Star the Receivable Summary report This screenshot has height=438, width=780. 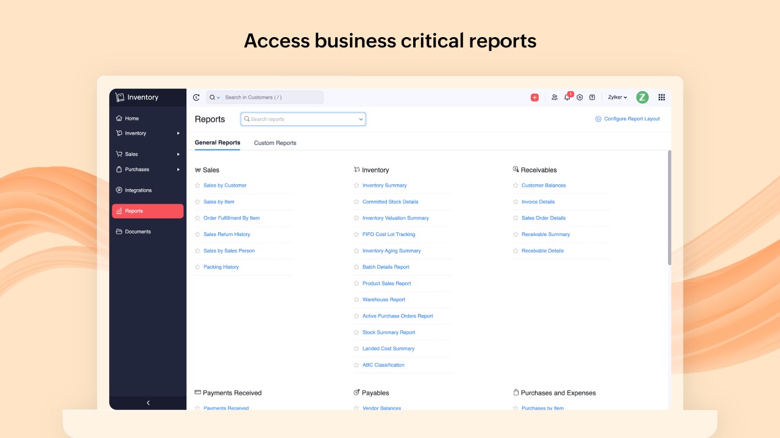click(x=516, y=234)
